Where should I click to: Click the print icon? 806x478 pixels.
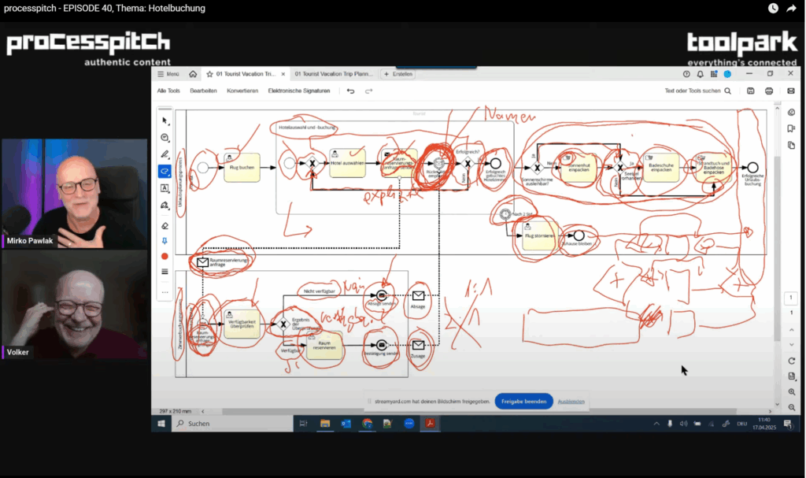click(769, 91)
